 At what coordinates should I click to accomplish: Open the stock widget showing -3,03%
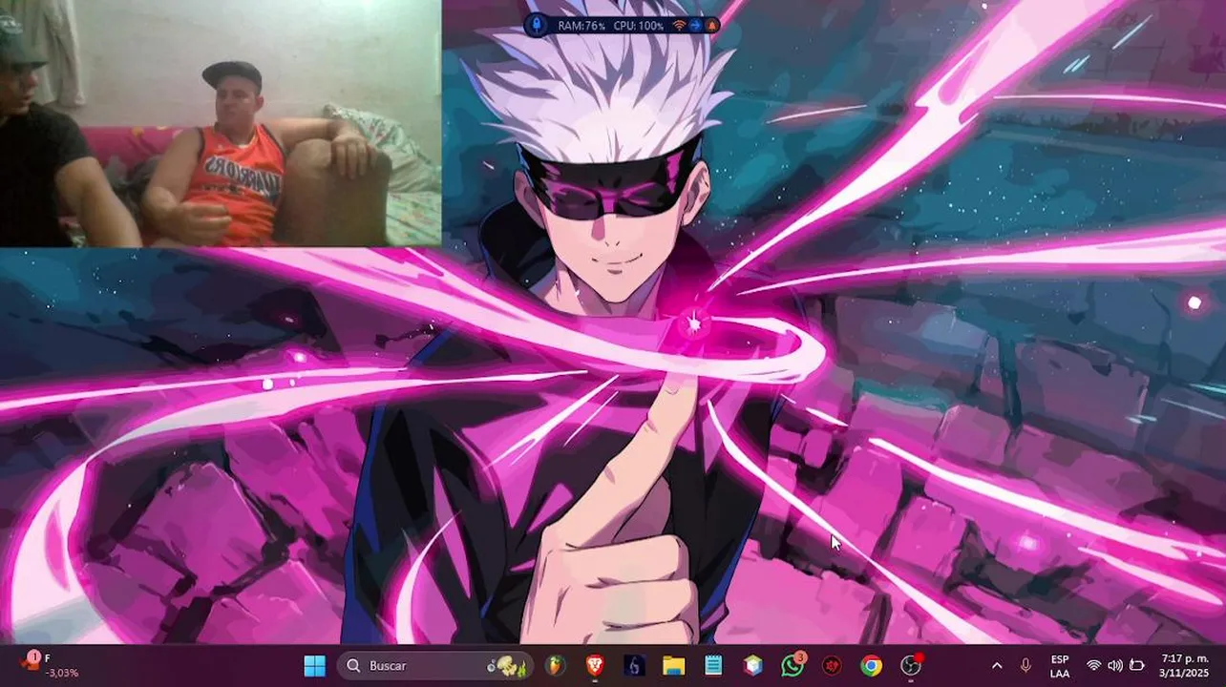click(x=50, y=665)
